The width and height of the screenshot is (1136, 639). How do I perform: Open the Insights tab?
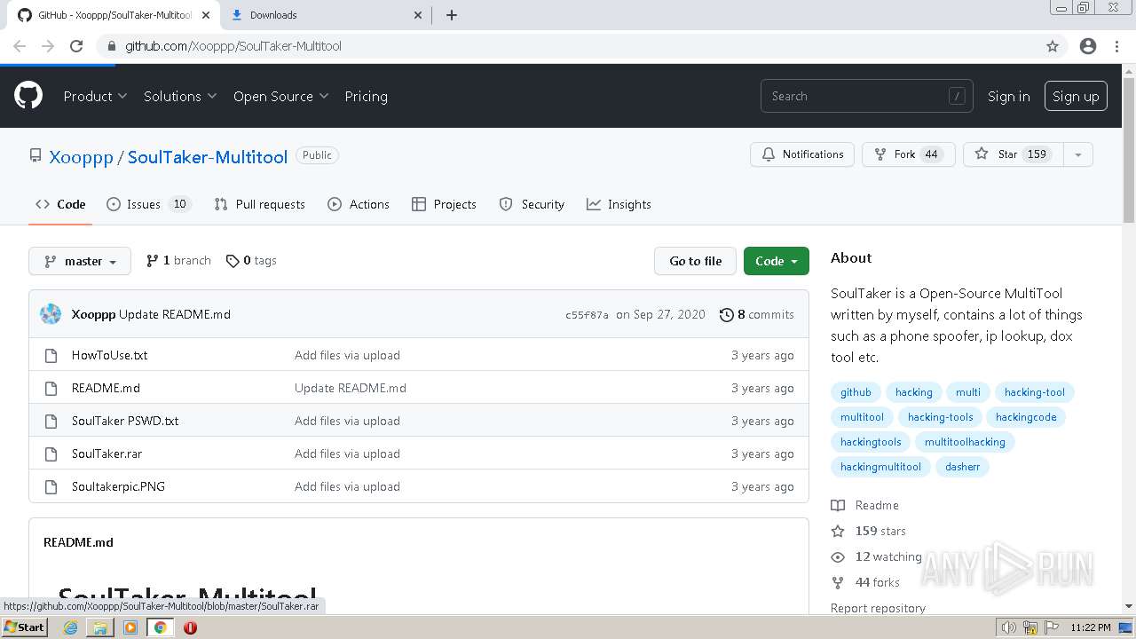point(619,204)
